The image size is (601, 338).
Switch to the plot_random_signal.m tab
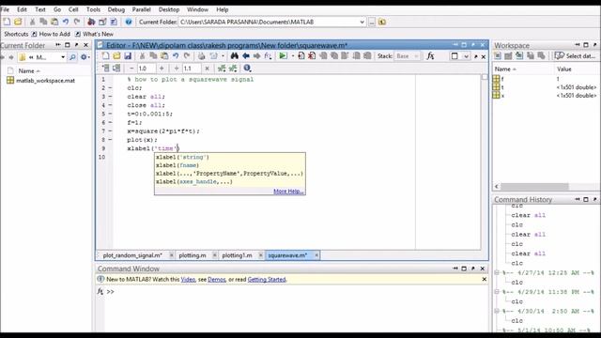pyautogui.click(x=132, y=255)
